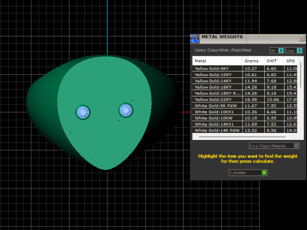
Task: Click the 10.27 grams value for 9KY
Action: [x=251, y=68]
